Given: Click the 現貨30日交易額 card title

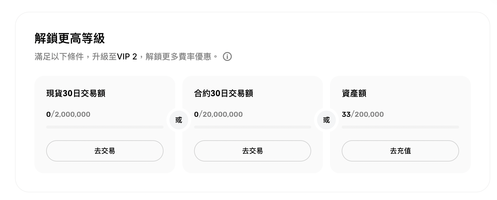Looking at the screenshot, I should pos(76,93).
